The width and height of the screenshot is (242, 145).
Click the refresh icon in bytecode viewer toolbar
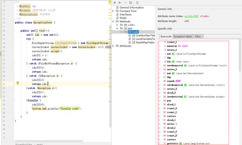point(131,3)
